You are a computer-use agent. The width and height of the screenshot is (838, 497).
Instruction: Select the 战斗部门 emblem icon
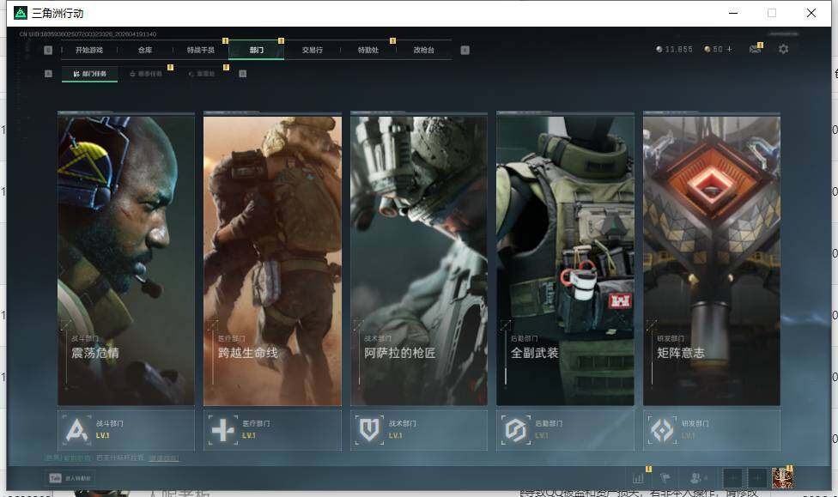coord(77,429)
